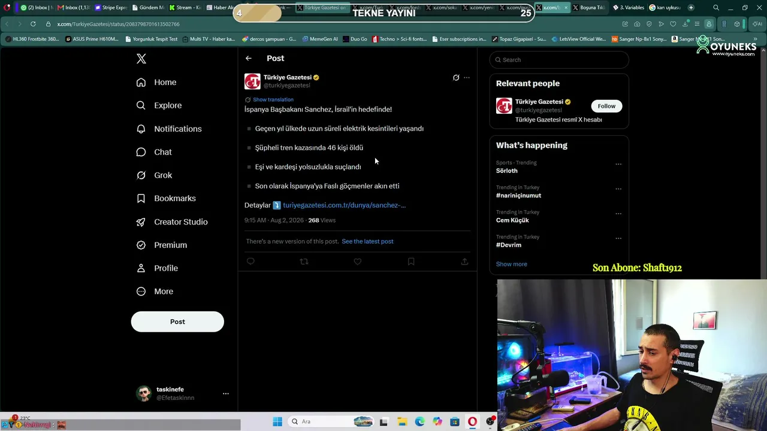Open Creator Studio from the sidebar

point(172,221)
